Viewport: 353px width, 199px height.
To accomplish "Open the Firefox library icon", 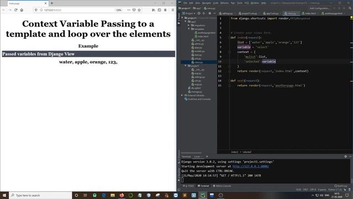I will tap(153, 10).
